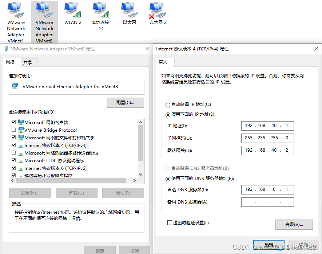Click the VMware Virtual Ethernet Adapter device icon
The image size is (322, 254).
pyautogui.click(x=15, y=86)
